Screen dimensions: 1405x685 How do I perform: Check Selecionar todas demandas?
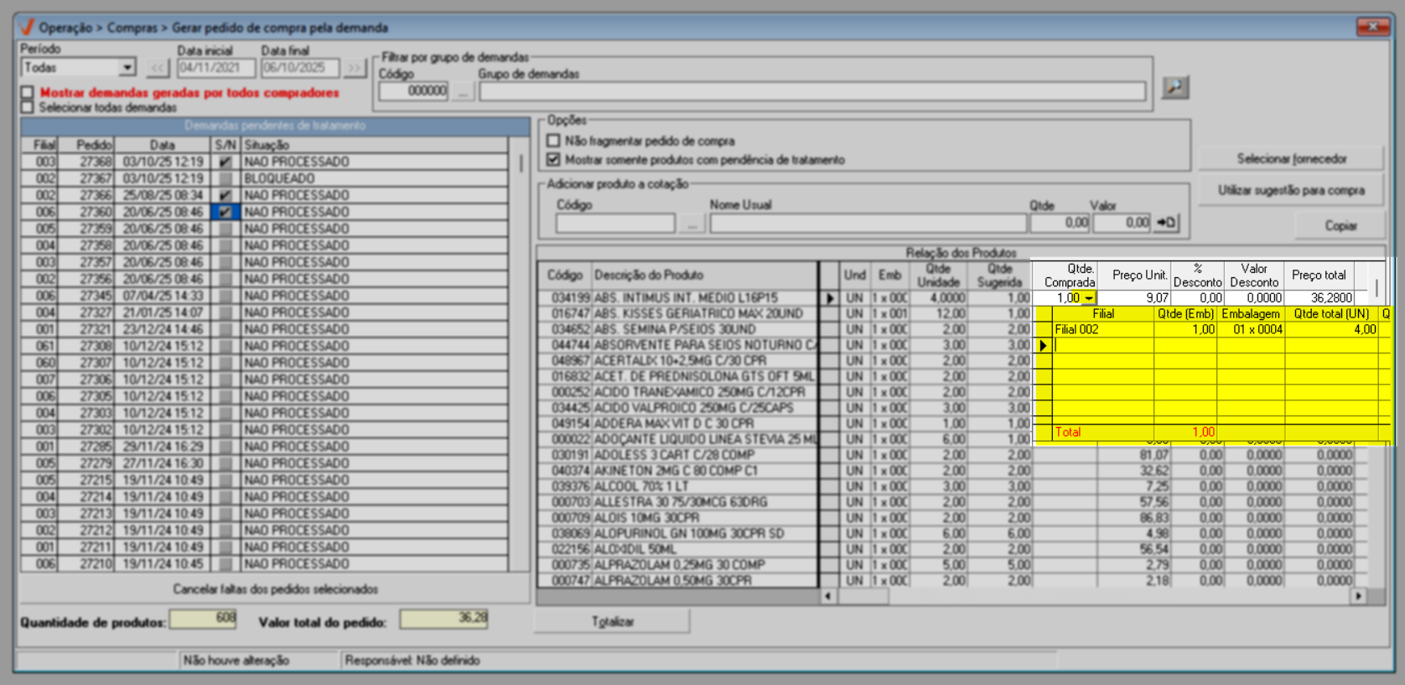tap(28, 107)
